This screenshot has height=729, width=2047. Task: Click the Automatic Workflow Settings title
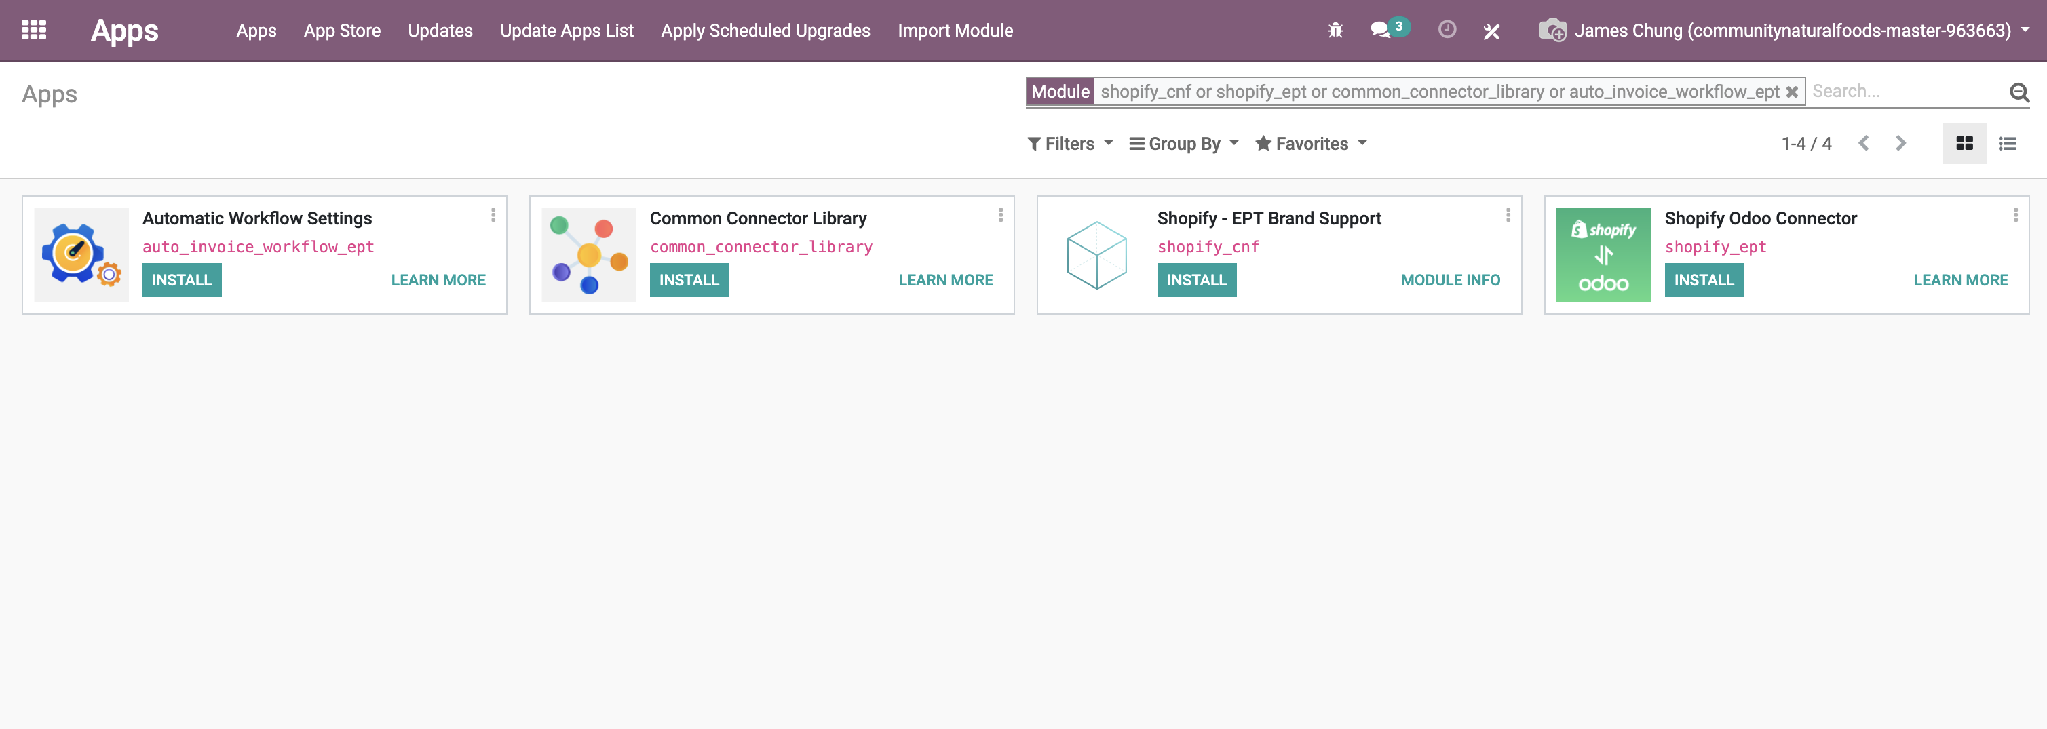click(x=257, y=218)
